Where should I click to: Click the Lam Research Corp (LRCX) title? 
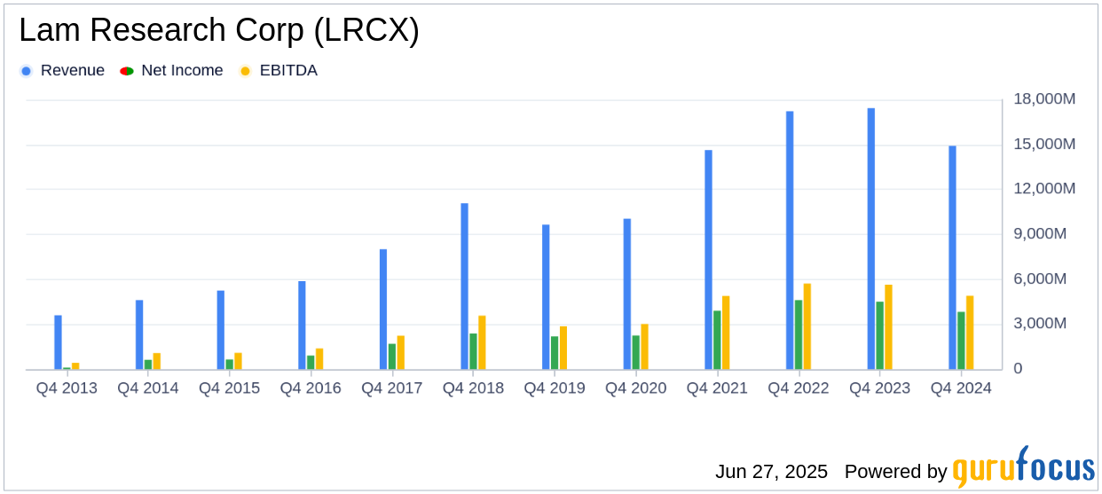point(219,31)
